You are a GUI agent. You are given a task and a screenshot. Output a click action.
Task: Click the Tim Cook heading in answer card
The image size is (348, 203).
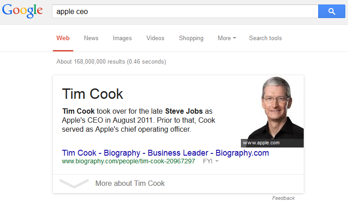pos(93,94)
